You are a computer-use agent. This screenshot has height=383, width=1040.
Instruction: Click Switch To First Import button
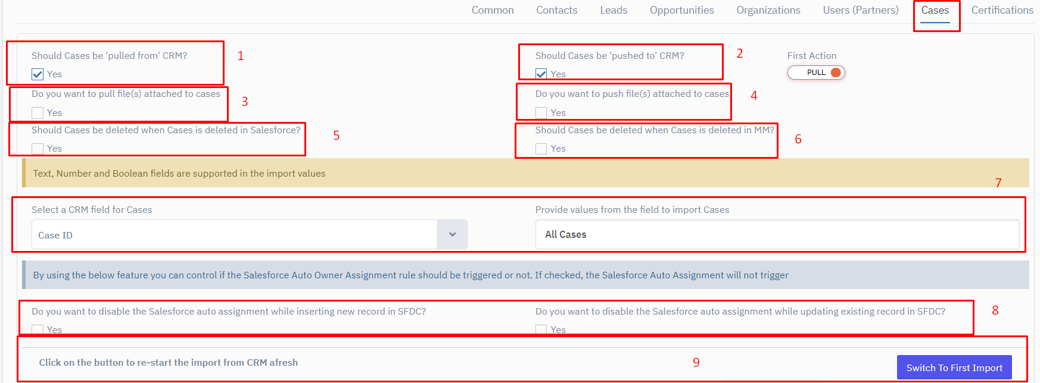[x=954, y=368]
